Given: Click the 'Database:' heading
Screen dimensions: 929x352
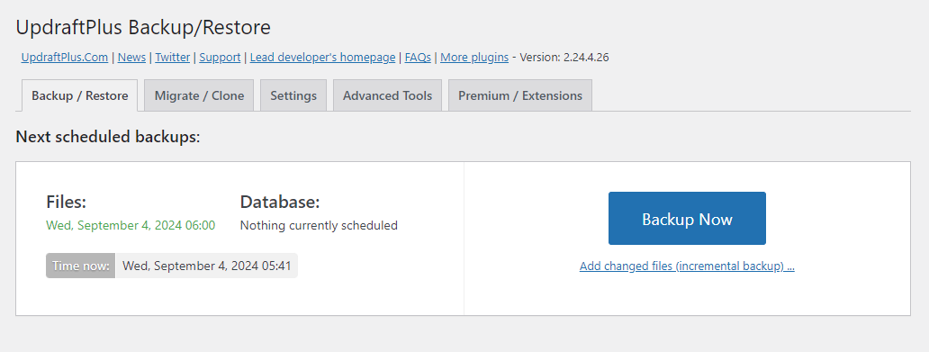Looking at the screenshot, I should [x=280, y=202].
